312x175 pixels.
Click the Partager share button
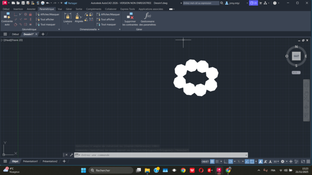(x=71, y=3)
